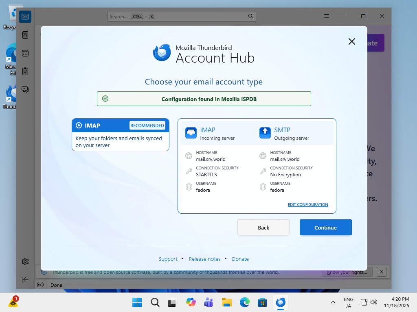Open the Address Book space icon
Viewport: 417px width, 312px height.
(25, 35)
